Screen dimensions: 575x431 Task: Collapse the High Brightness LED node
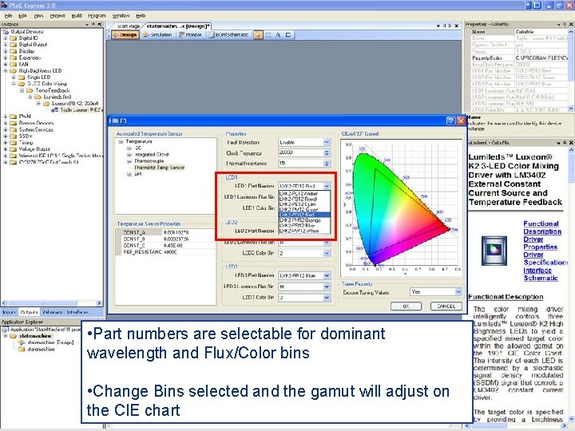[x=5, y=71]
